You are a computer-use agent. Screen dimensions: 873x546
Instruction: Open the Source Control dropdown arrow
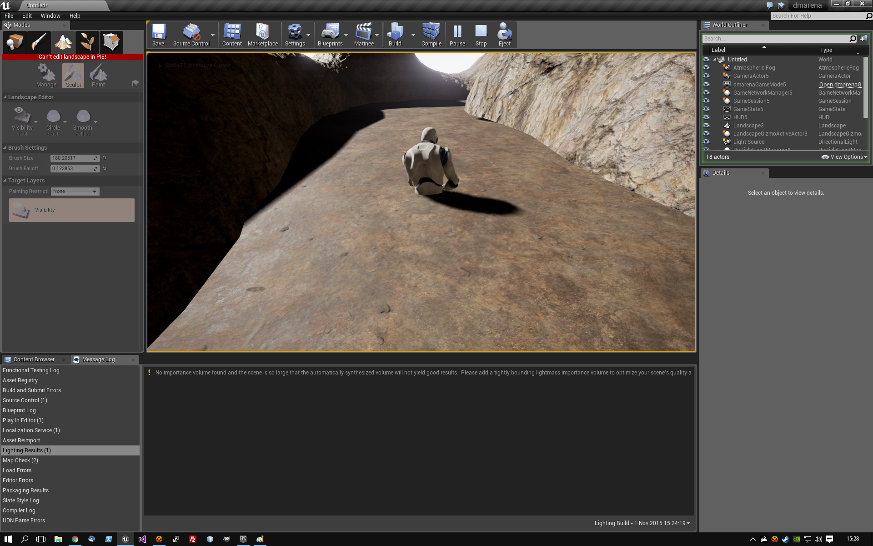click(213, 35)
